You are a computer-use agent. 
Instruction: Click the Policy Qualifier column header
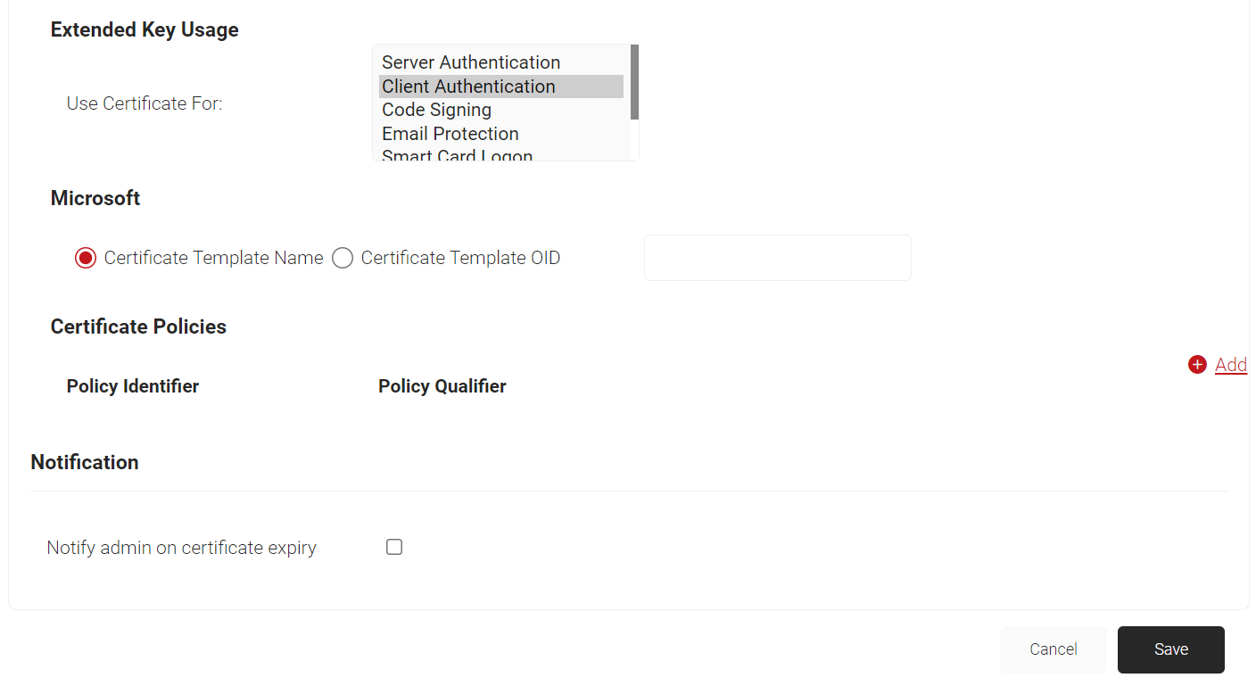coord(442,386)
